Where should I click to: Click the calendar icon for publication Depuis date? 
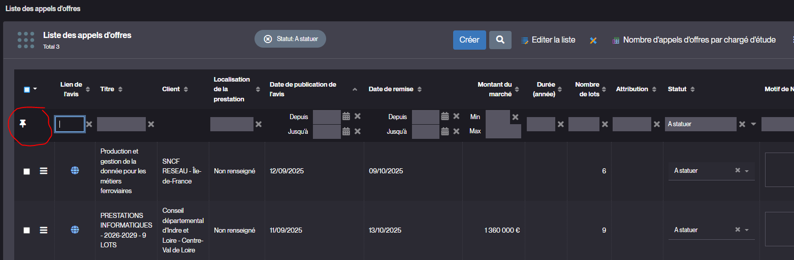click(346, 116)
